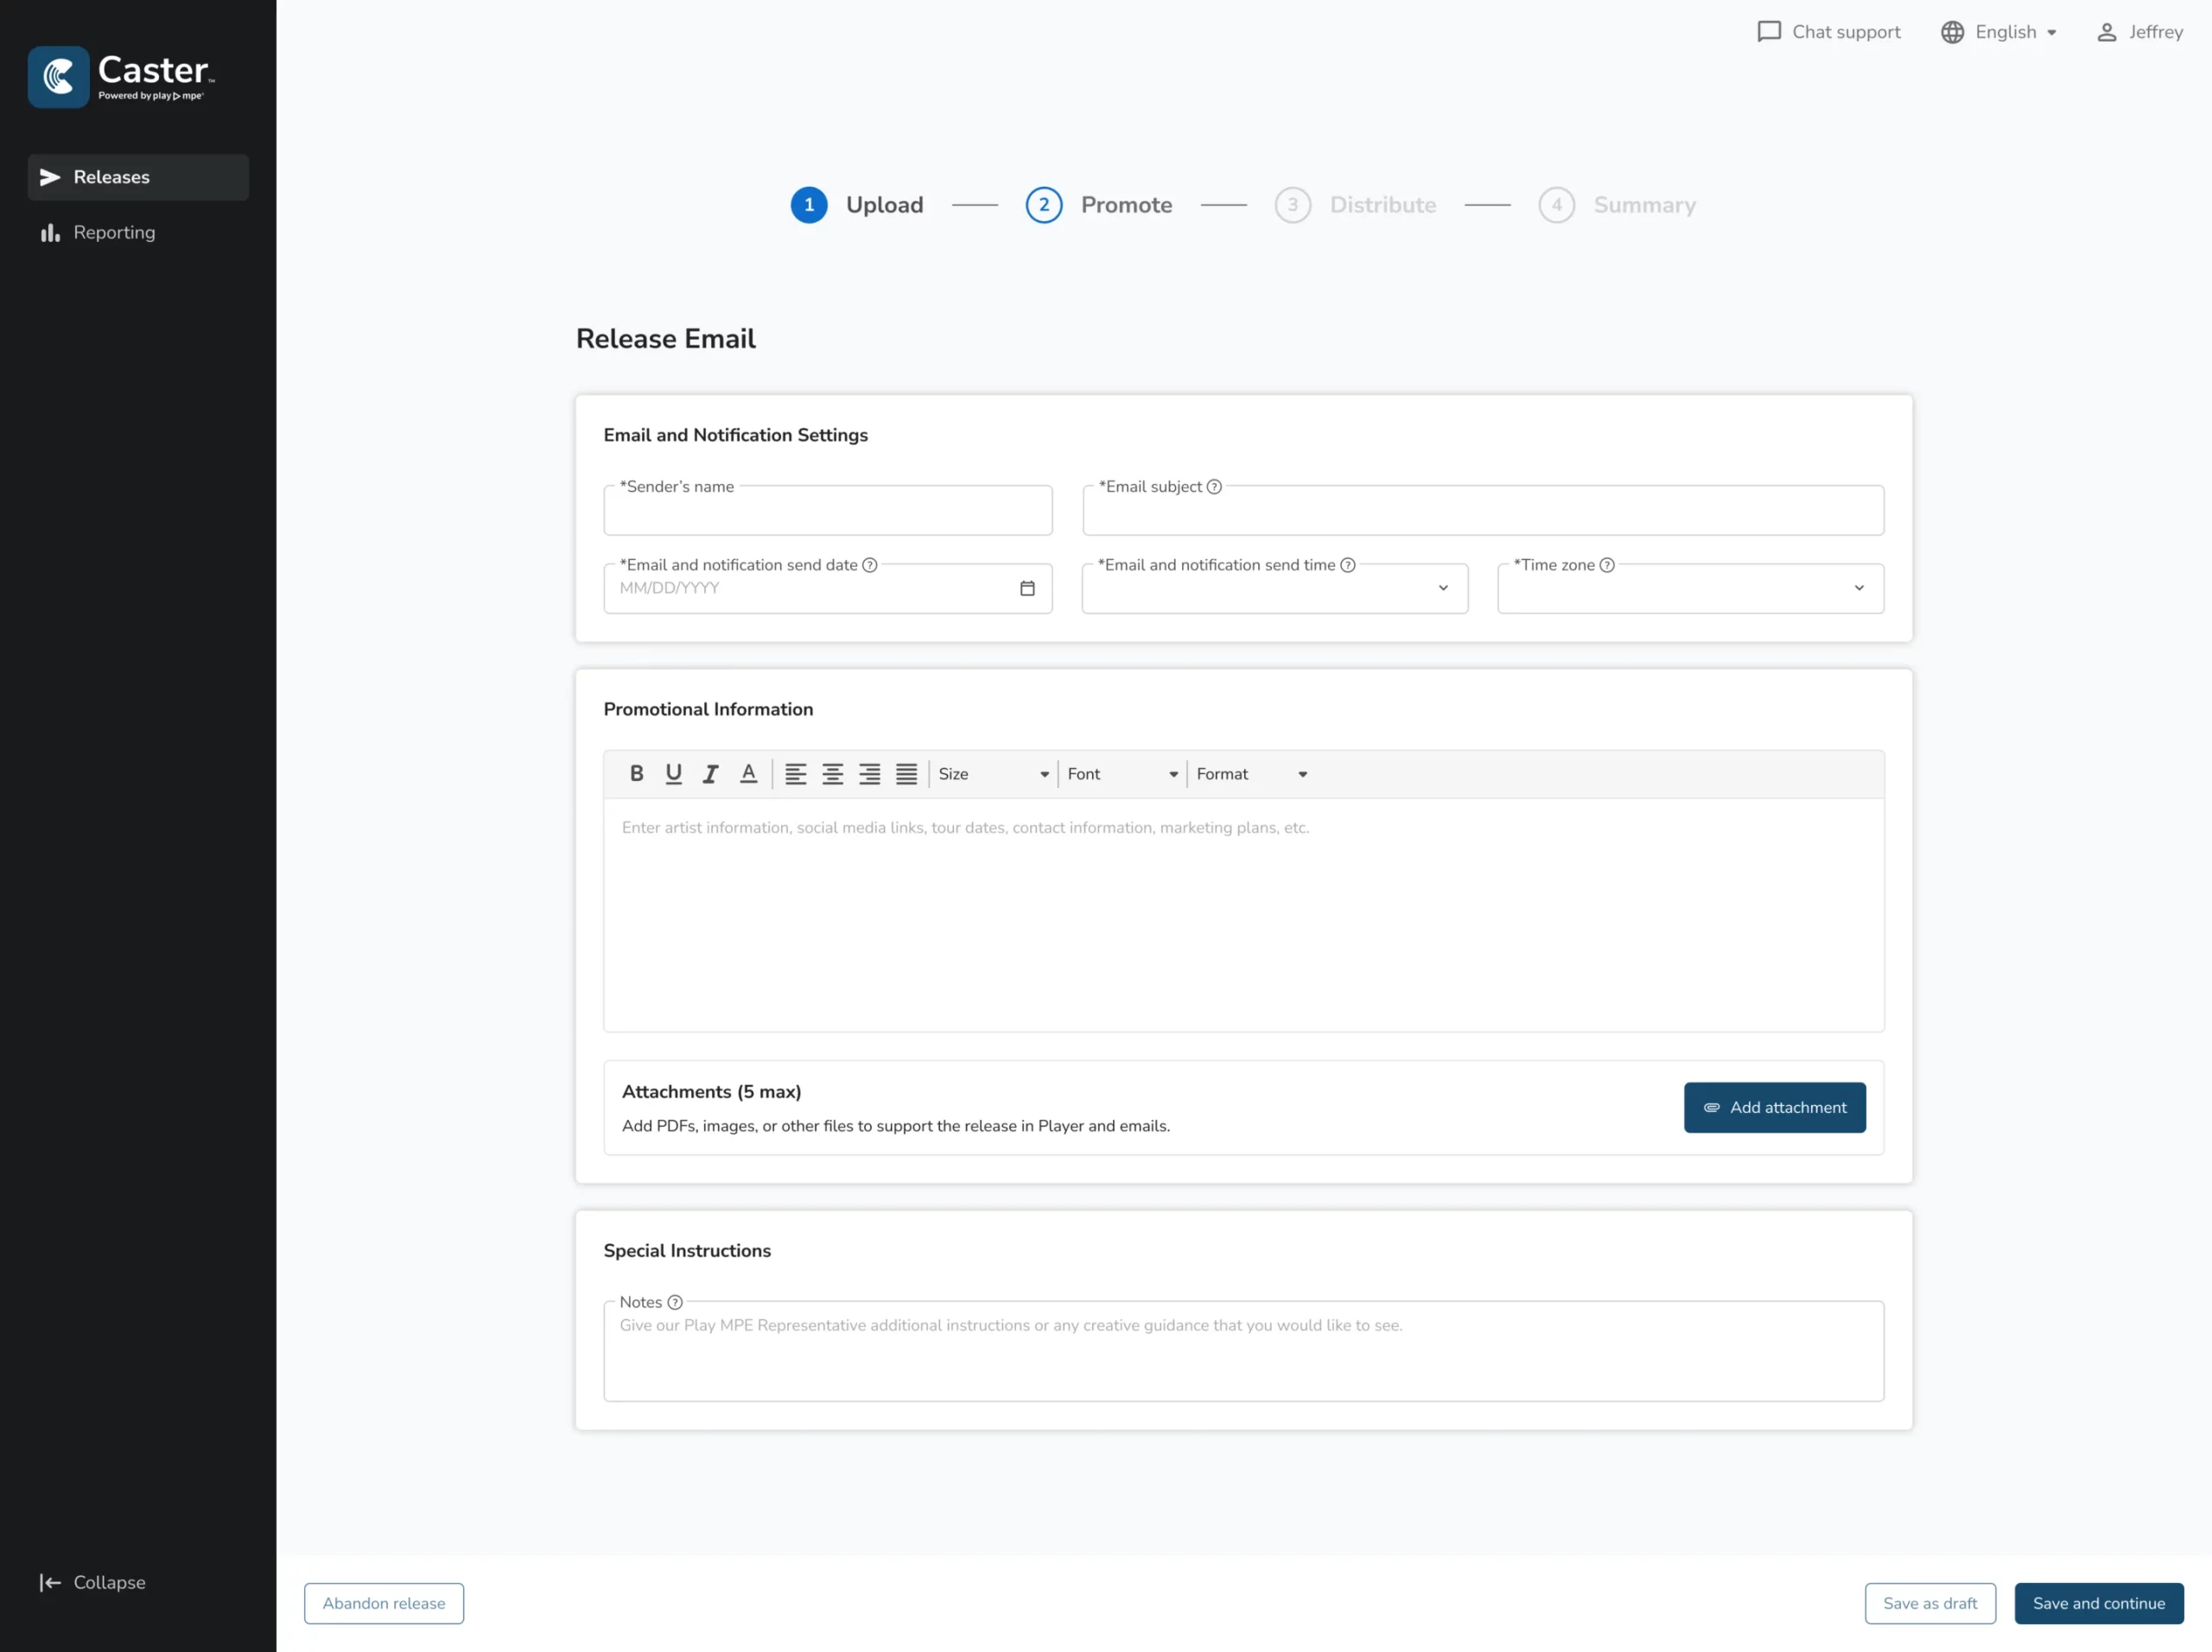The image size is (2212, 1652).
Task: Align text to the left
Action: pyautogui.click(x=795, y=773)
